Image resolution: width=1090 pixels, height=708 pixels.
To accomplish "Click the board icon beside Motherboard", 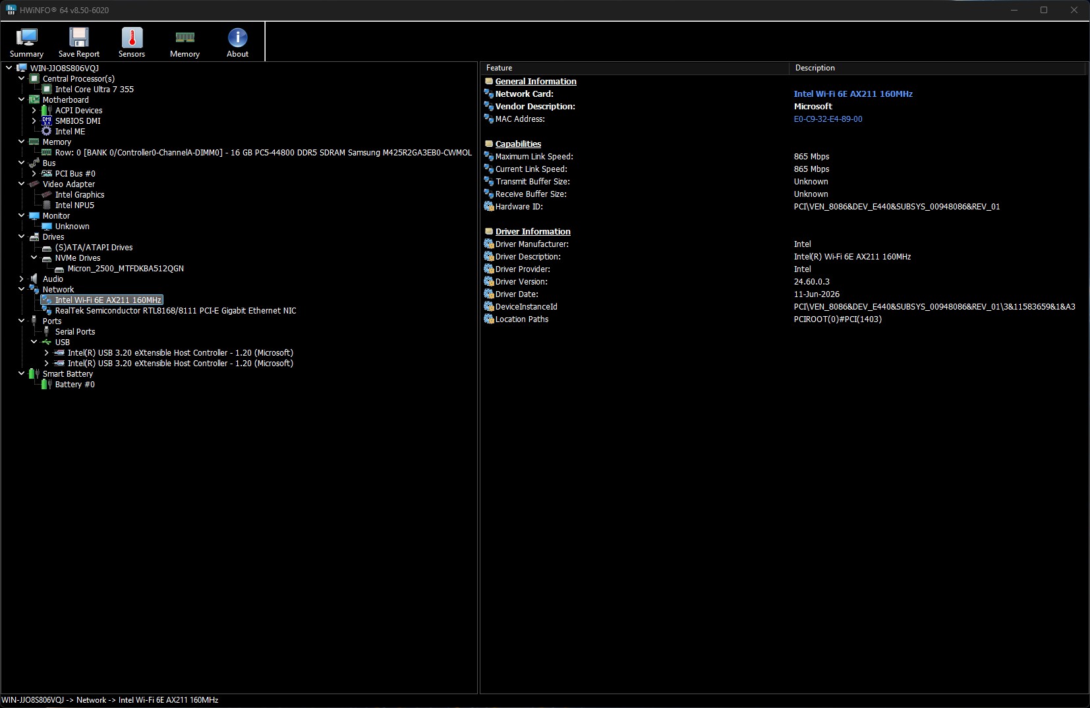I will pyautogui.click(x=34, y=99).
